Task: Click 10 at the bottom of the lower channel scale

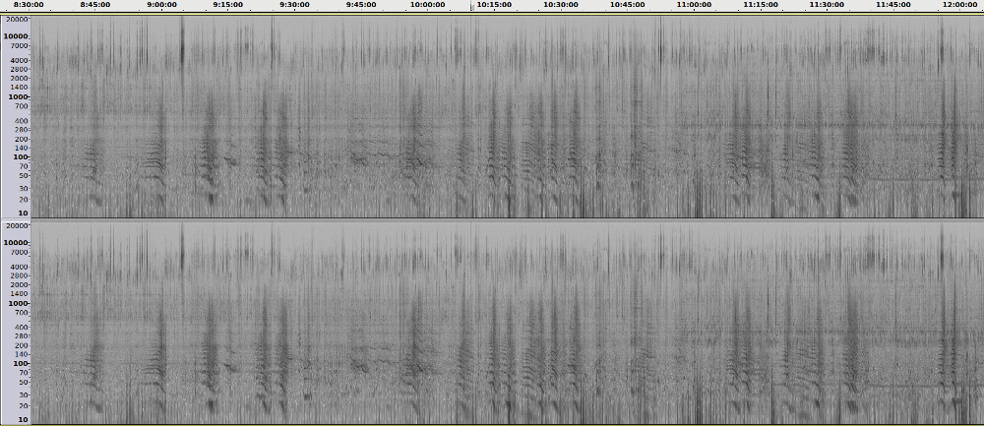Action: (23, 420)
